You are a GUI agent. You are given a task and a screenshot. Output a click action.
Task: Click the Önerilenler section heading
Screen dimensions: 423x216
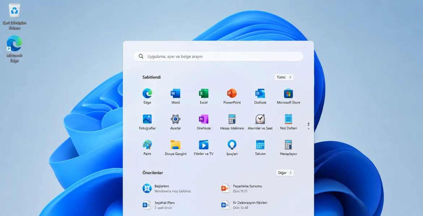(153, 173)
